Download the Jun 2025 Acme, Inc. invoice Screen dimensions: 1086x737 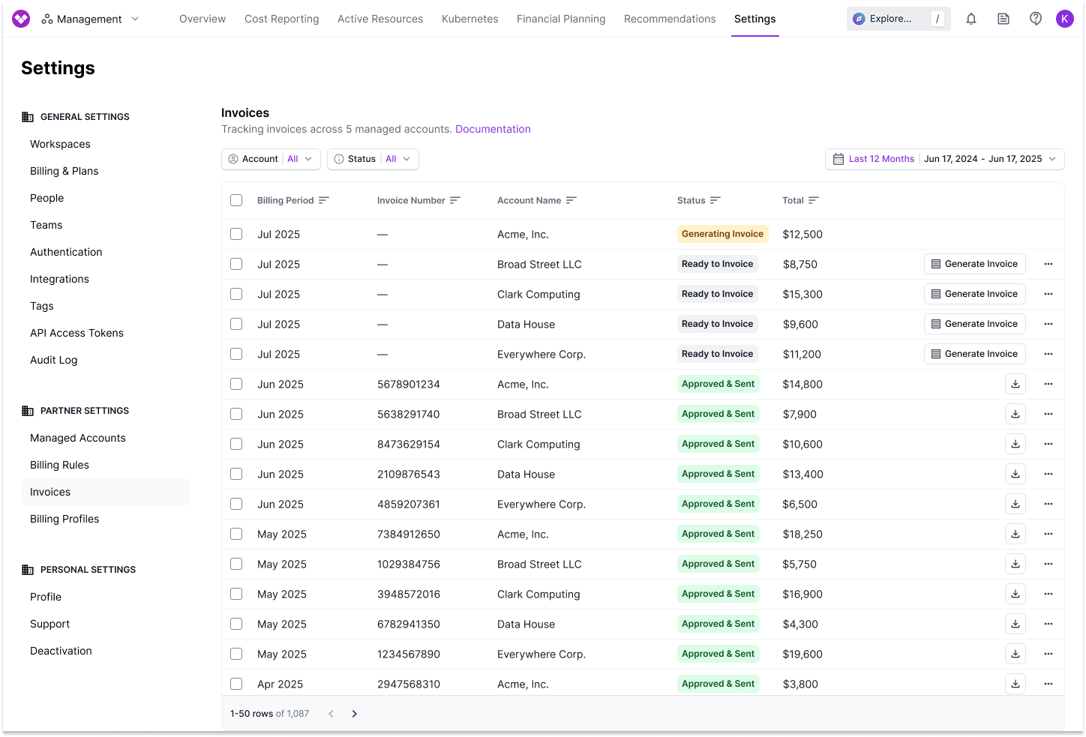click(1015, 384)
